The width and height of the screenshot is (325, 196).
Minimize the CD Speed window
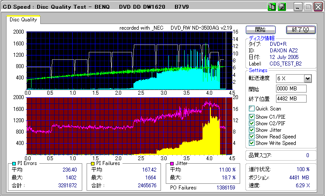click(x=298, y=7)
